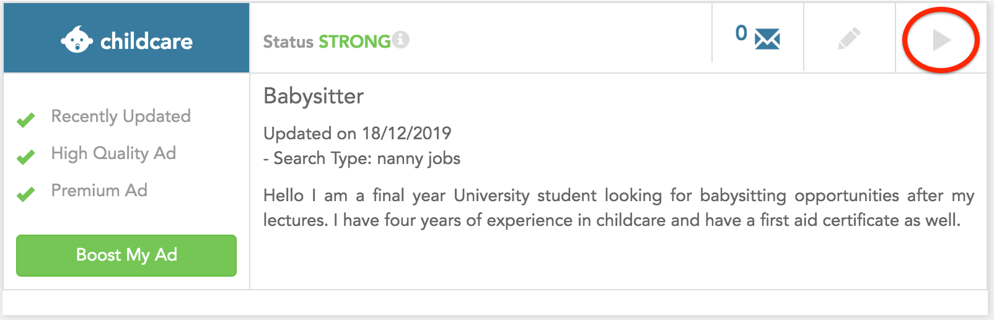Click the childcare header banner text
Image resolution: width=994 pixels, height=320 pixels.
[146, 41]
